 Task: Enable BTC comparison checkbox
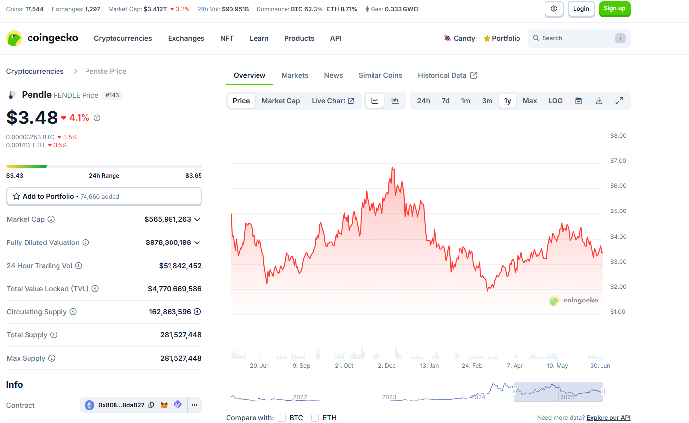tap(282, 418)
